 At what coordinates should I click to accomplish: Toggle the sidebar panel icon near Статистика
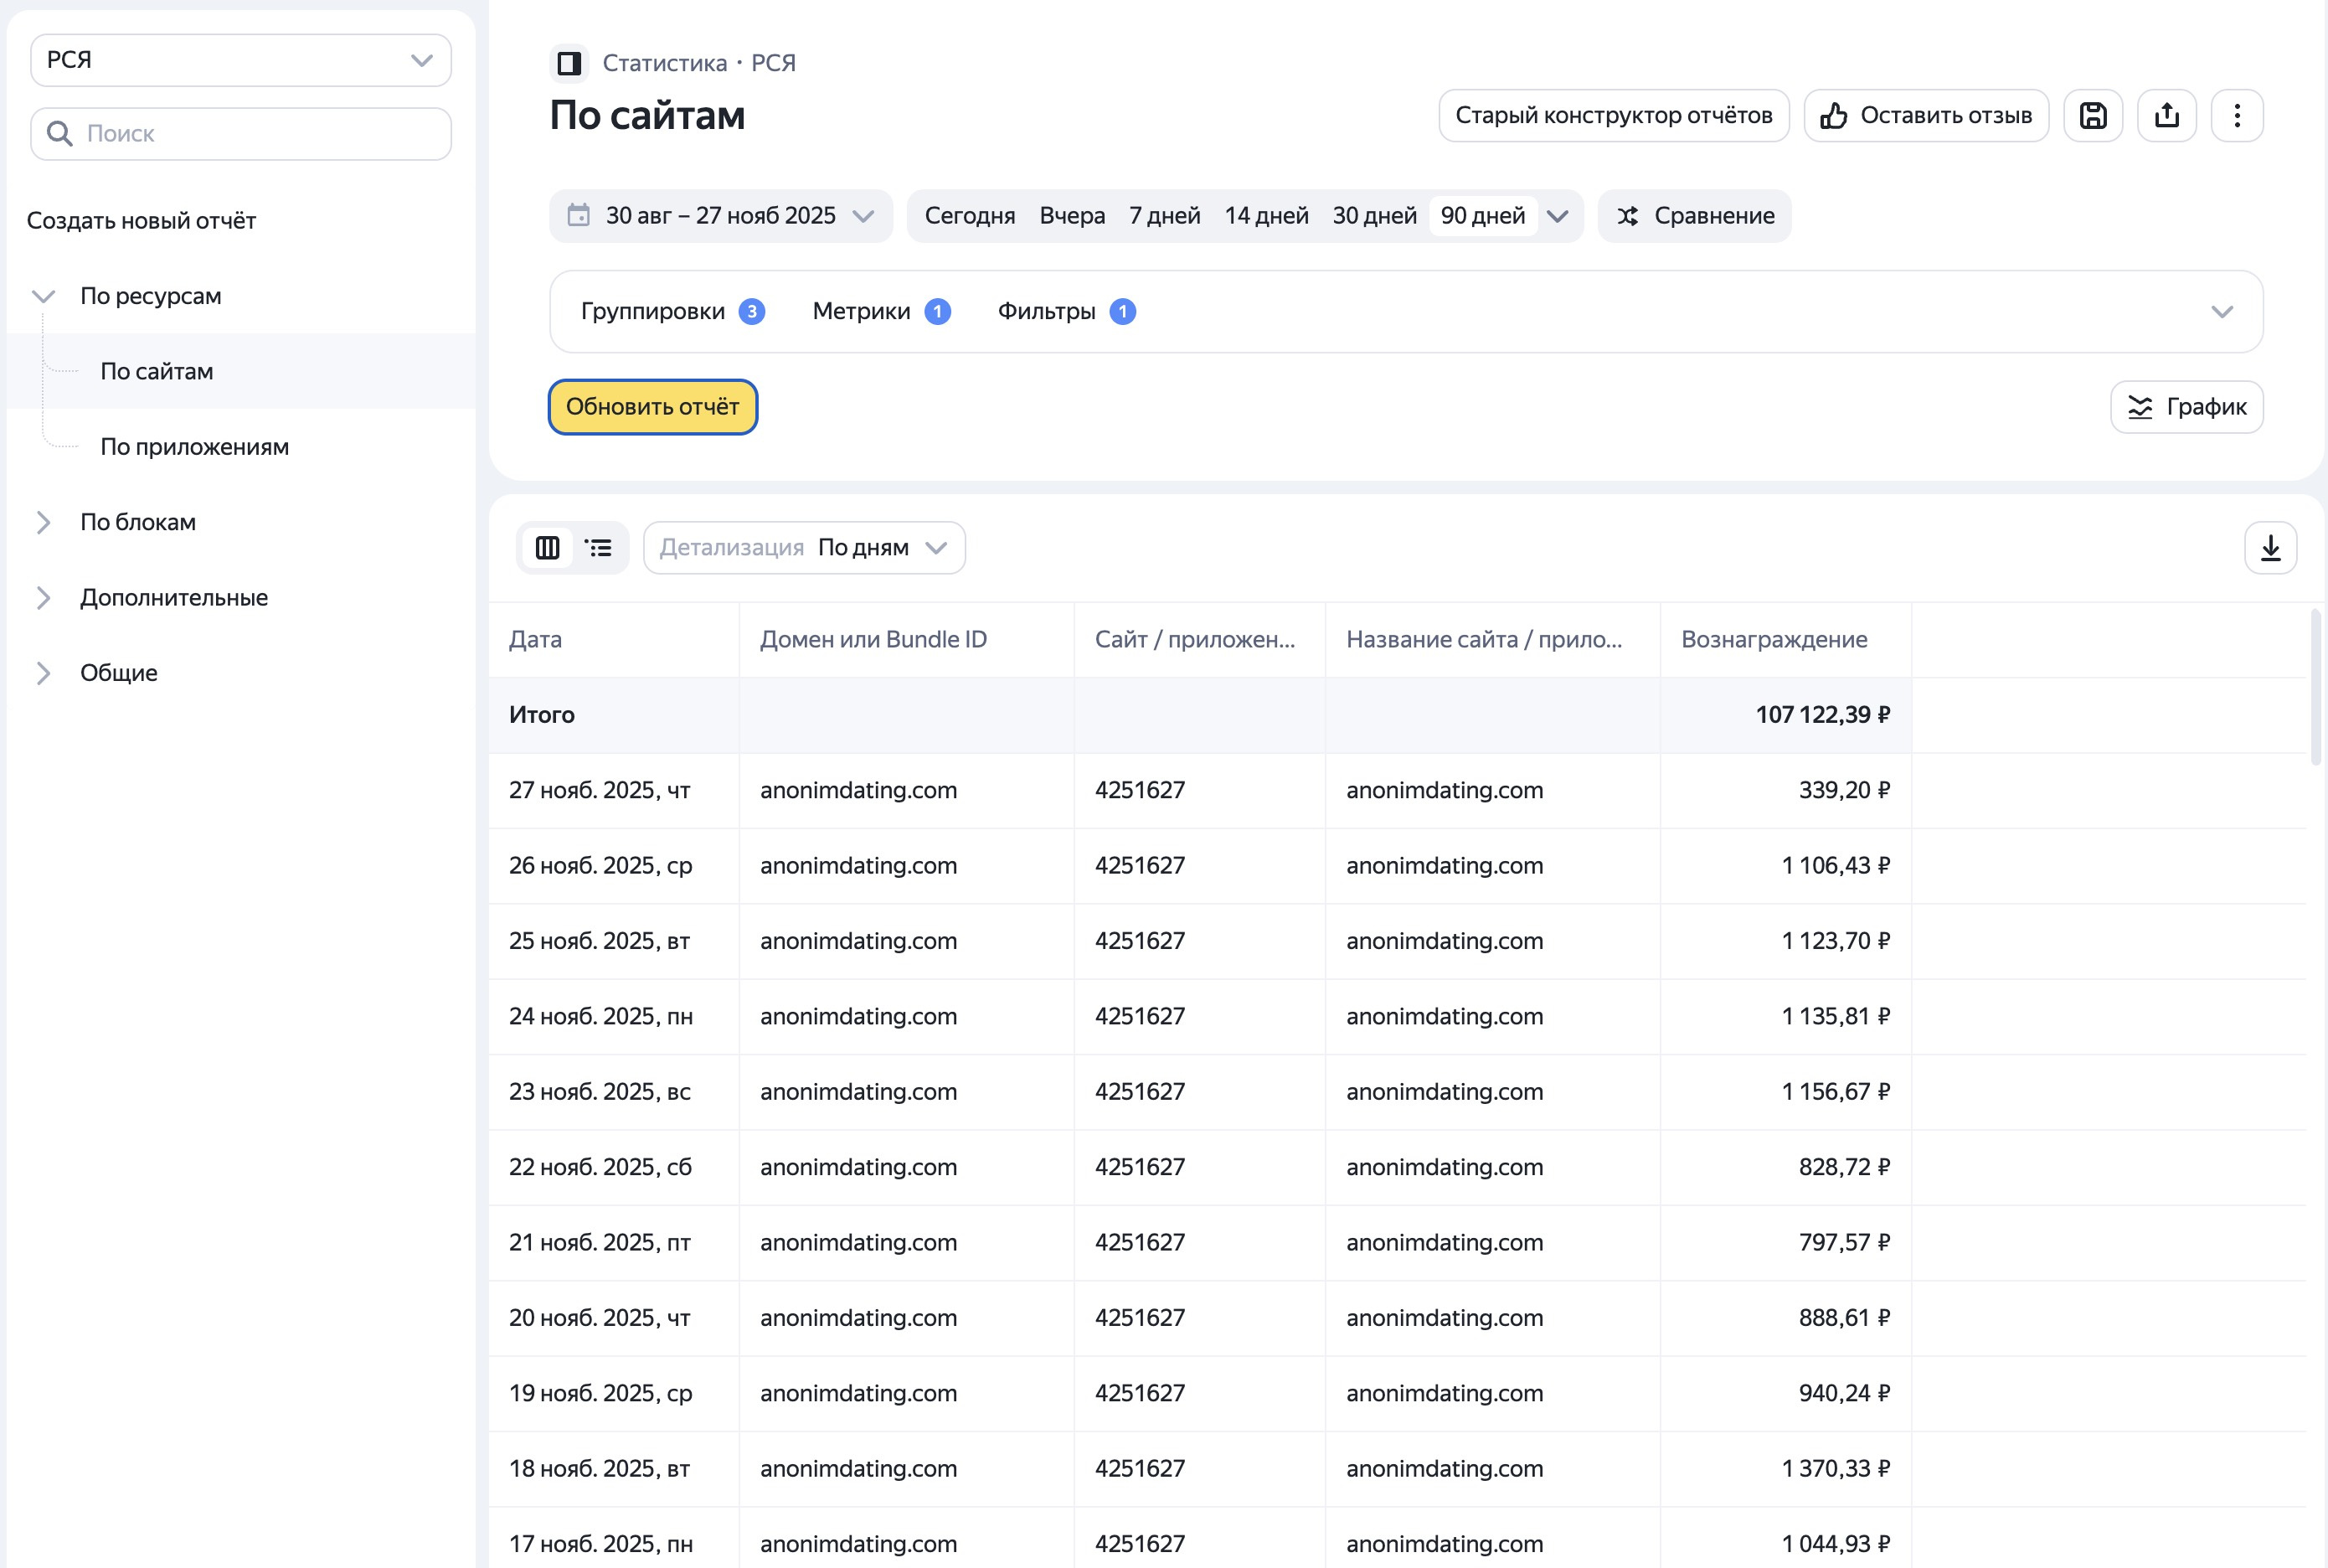coord(569,63)
